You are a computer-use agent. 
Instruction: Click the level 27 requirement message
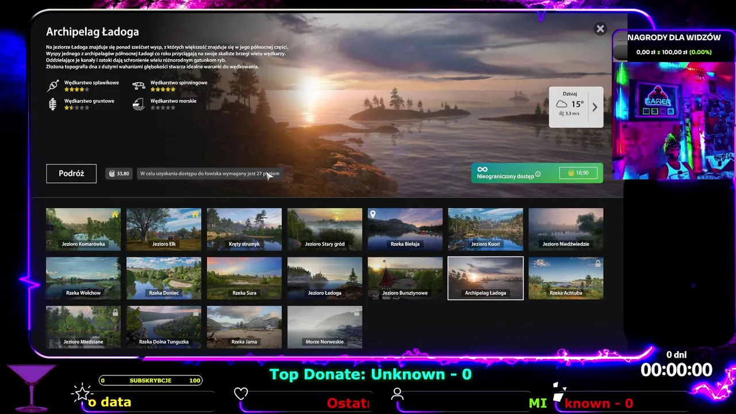tap(209, 174)
